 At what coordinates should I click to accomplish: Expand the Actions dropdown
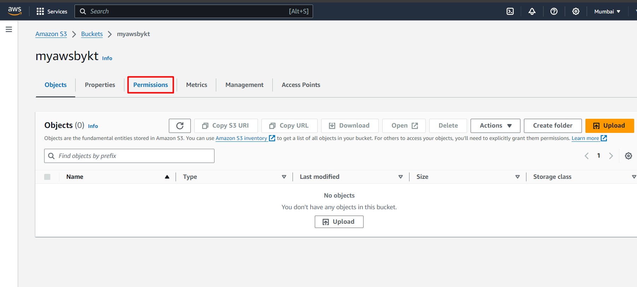click(x=495, y=125)
